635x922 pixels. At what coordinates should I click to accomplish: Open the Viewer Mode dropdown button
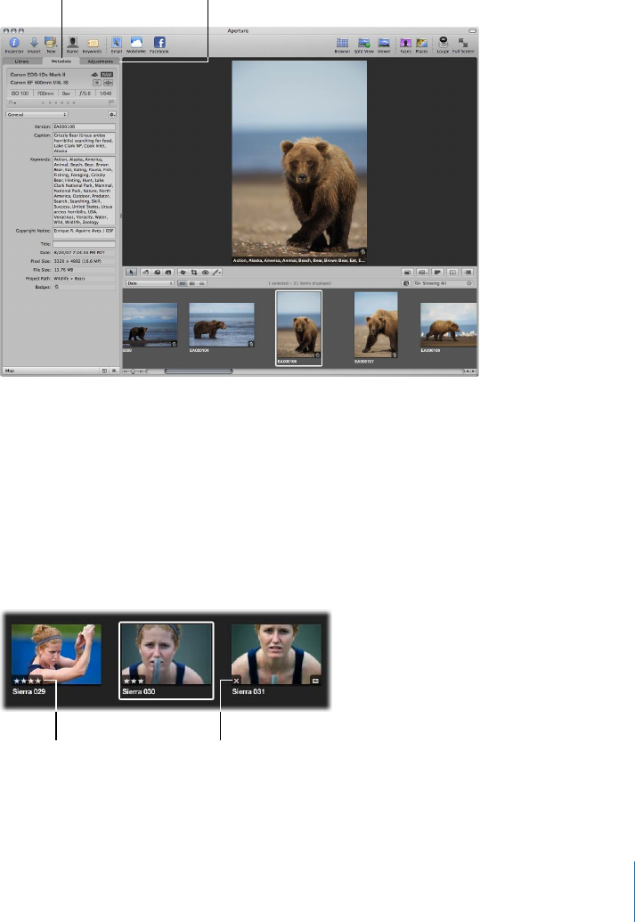[423, 273]
